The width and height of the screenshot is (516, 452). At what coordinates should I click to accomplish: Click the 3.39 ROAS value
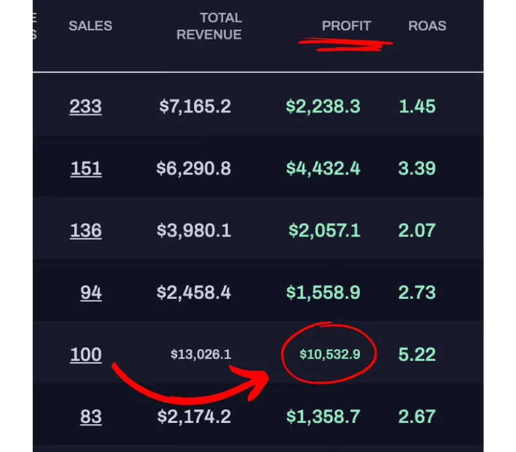click(417, 169)
